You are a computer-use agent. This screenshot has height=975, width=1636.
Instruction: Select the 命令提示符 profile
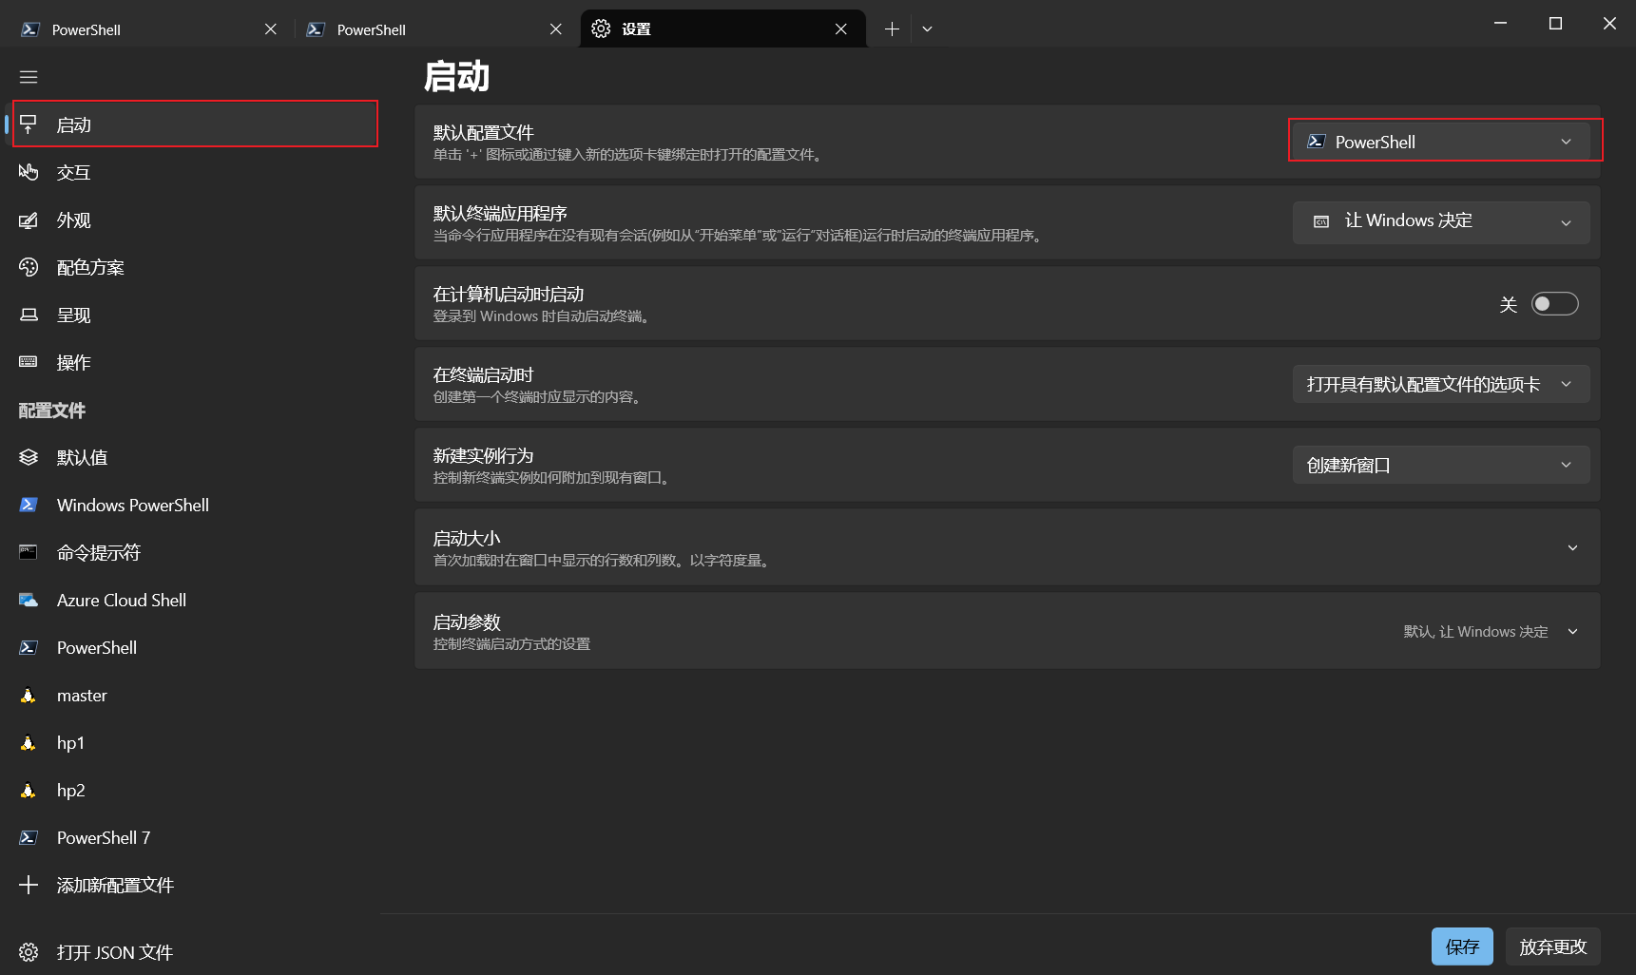[x=98, y=553]
